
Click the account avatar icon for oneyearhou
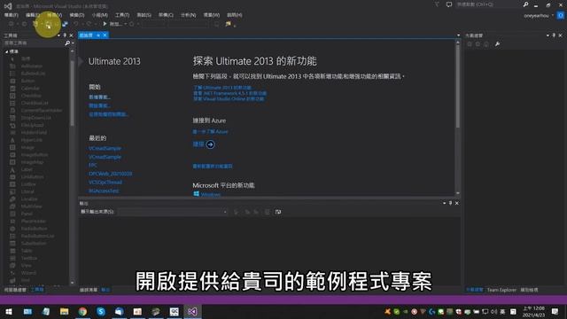pyautogui.click(x=560, y=16)
